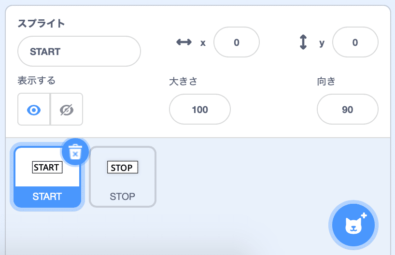
Task: Click the スプライト heading label
Action: pos(41,24)
